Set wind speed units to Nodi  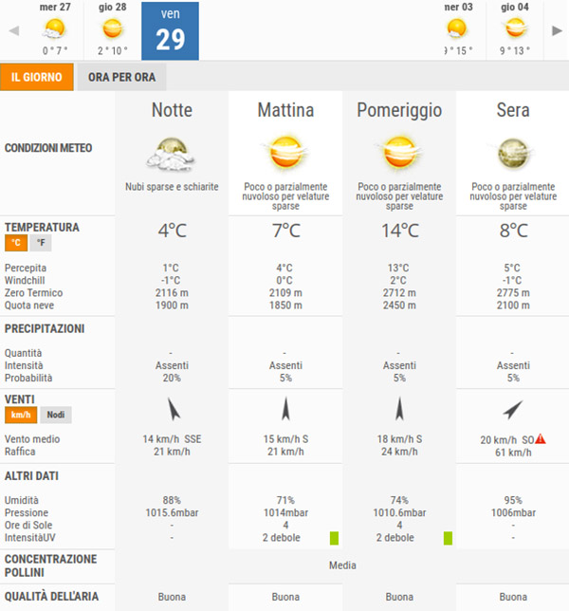click(x=56, y=415)
